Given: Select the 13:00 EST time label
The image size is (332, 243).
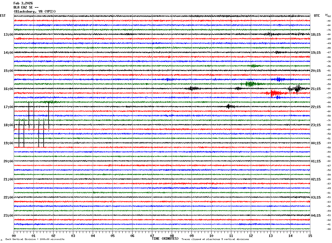Looking at the screenshot, I should click(x=9, y=35).
